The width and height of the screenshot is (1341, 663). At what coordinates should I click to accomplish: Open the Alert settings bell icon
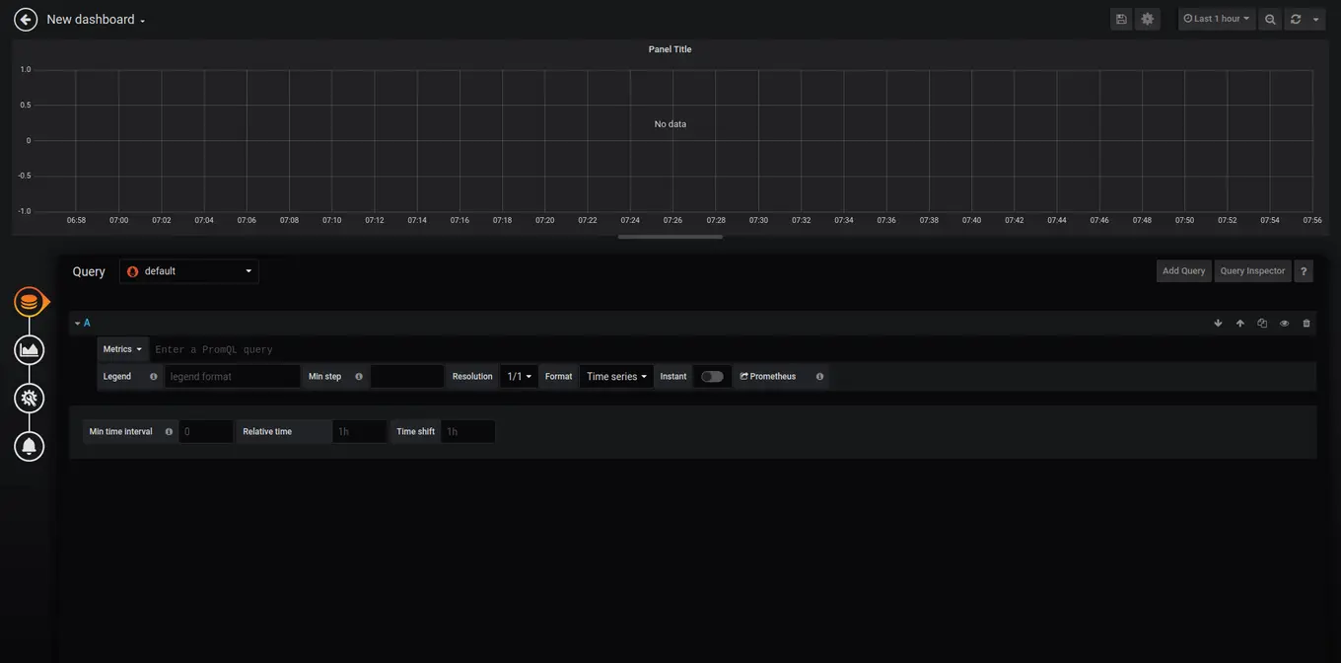point(29,445)
